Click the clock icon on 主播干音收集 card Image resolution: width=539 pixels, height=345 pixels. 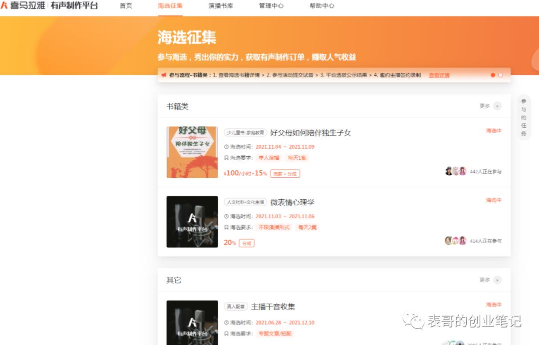pos(226,323)
